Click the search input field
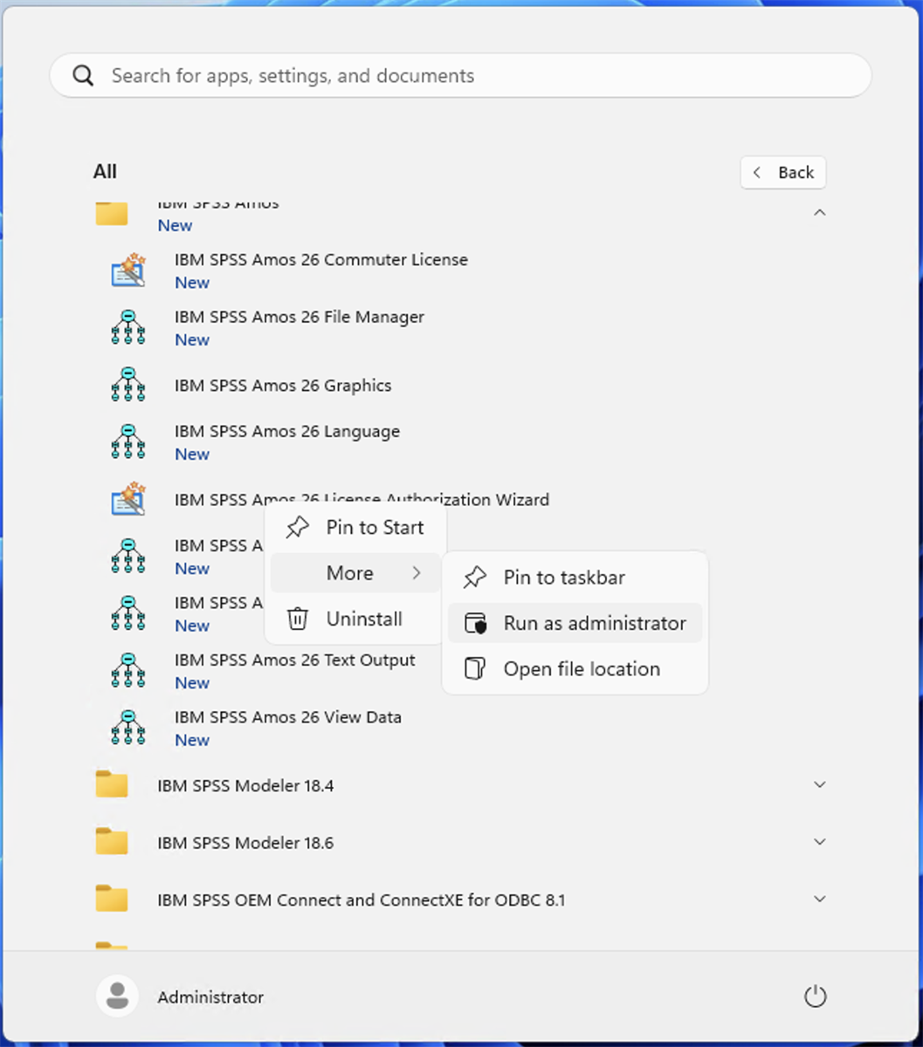 point(349,75)
